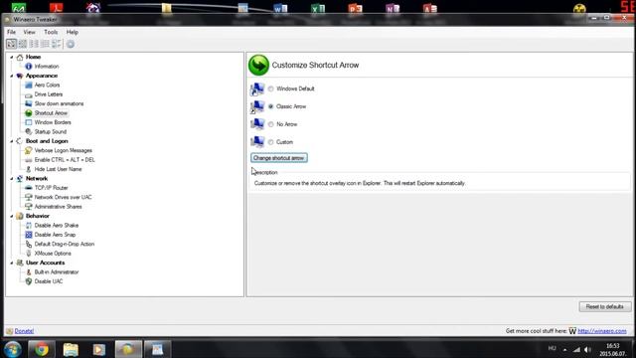Collapse the Home tree node

click(11, 58)
